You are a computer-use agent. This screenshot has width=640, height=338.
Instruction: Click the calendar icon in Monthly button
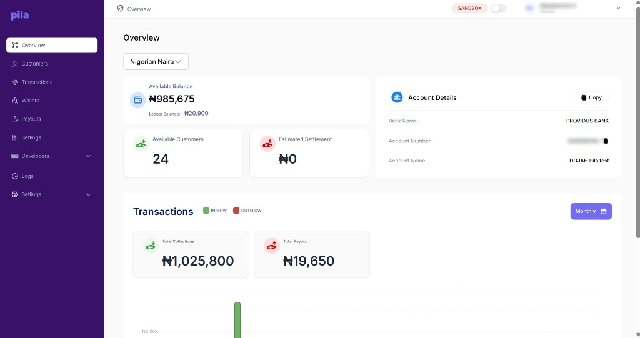pyautogui.click(x=604, y=211)
